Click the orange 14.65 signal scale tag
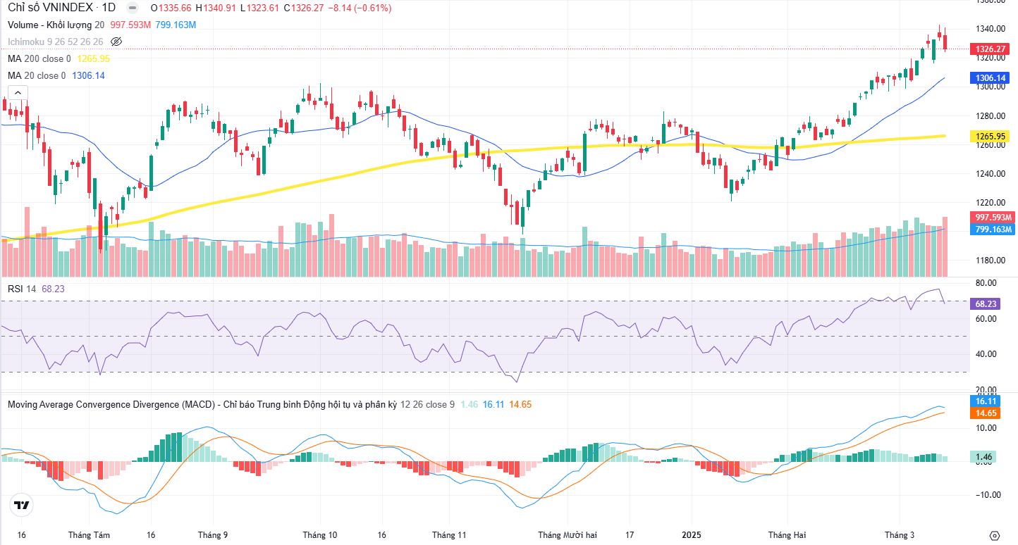Viewport: 1018px width, 545px height. pos(984,413)
